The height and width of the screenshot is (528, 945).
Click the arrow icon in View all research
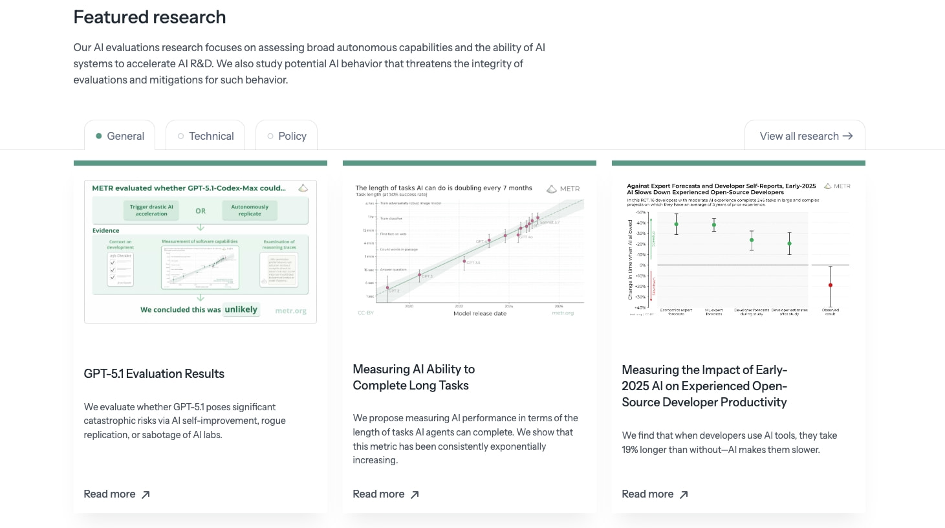pyautogui.click(x=847, y=136)
